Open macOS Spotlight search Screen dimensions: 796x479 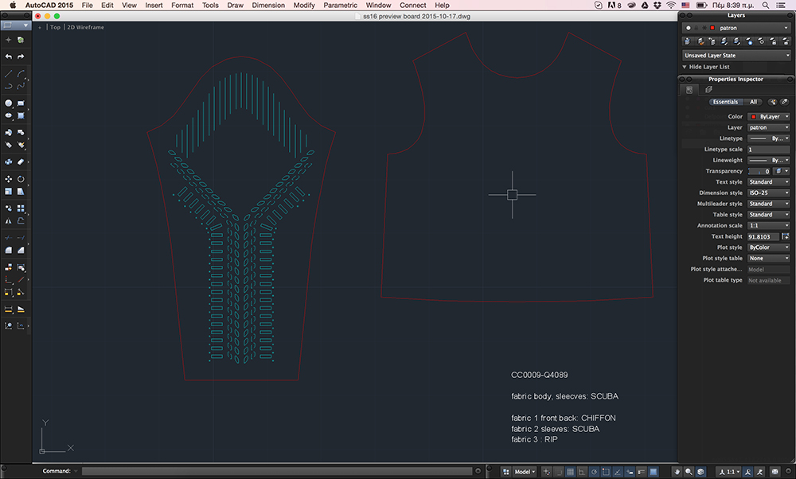(766, 5)
